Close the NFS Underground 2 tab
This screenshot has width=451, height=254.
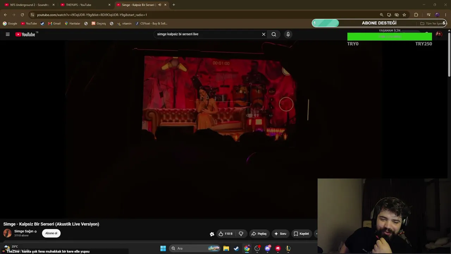[54, 5]
